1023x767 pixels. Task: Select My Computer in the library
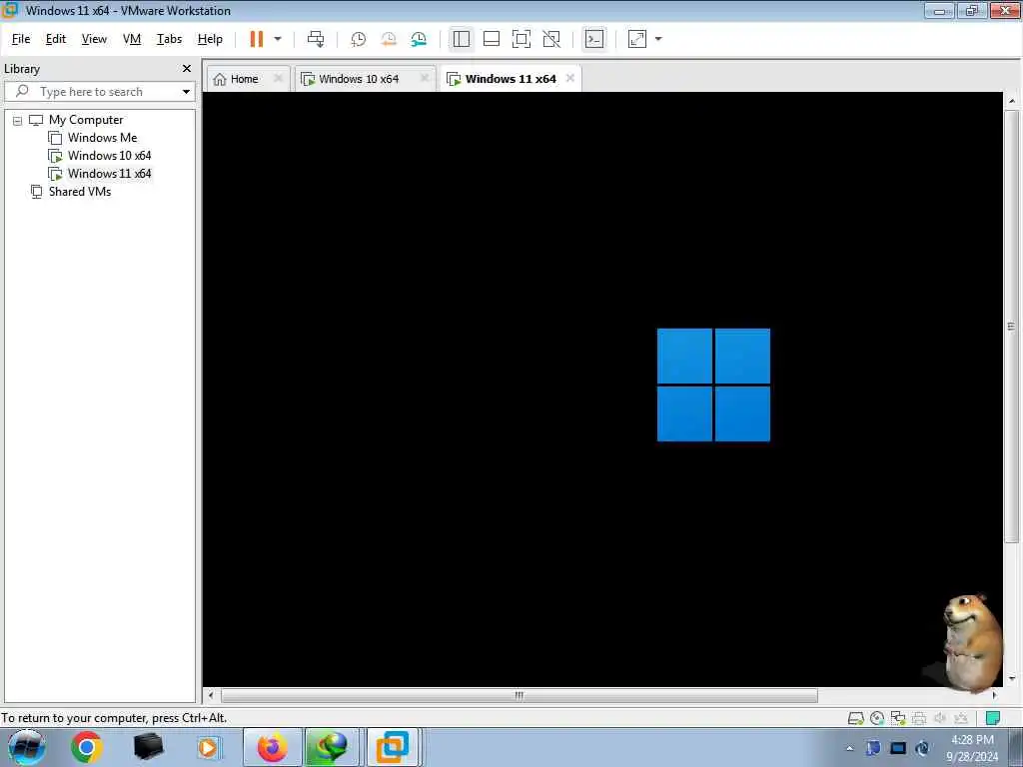click(x=86, y=120)
